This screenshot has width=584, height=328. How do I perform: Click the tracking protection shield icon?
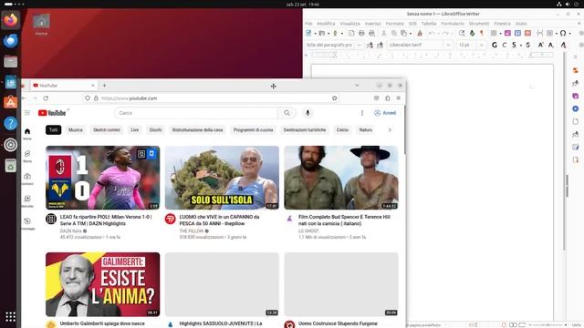tap(88, 98)
